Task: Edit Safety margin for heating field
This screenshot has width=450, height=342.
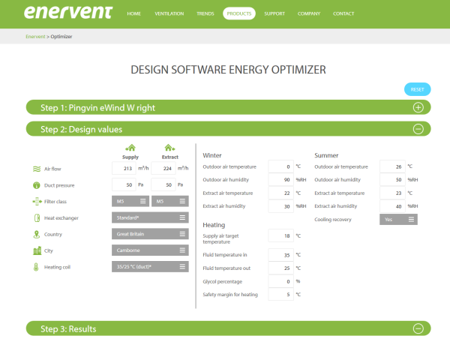Action: (280, 294)
